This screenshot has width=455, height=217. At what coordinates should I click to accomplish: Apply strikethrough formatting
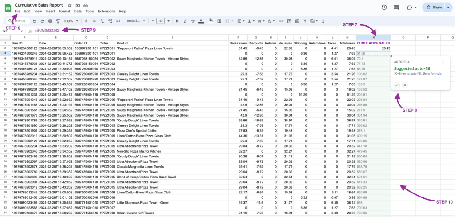[193, 21]
